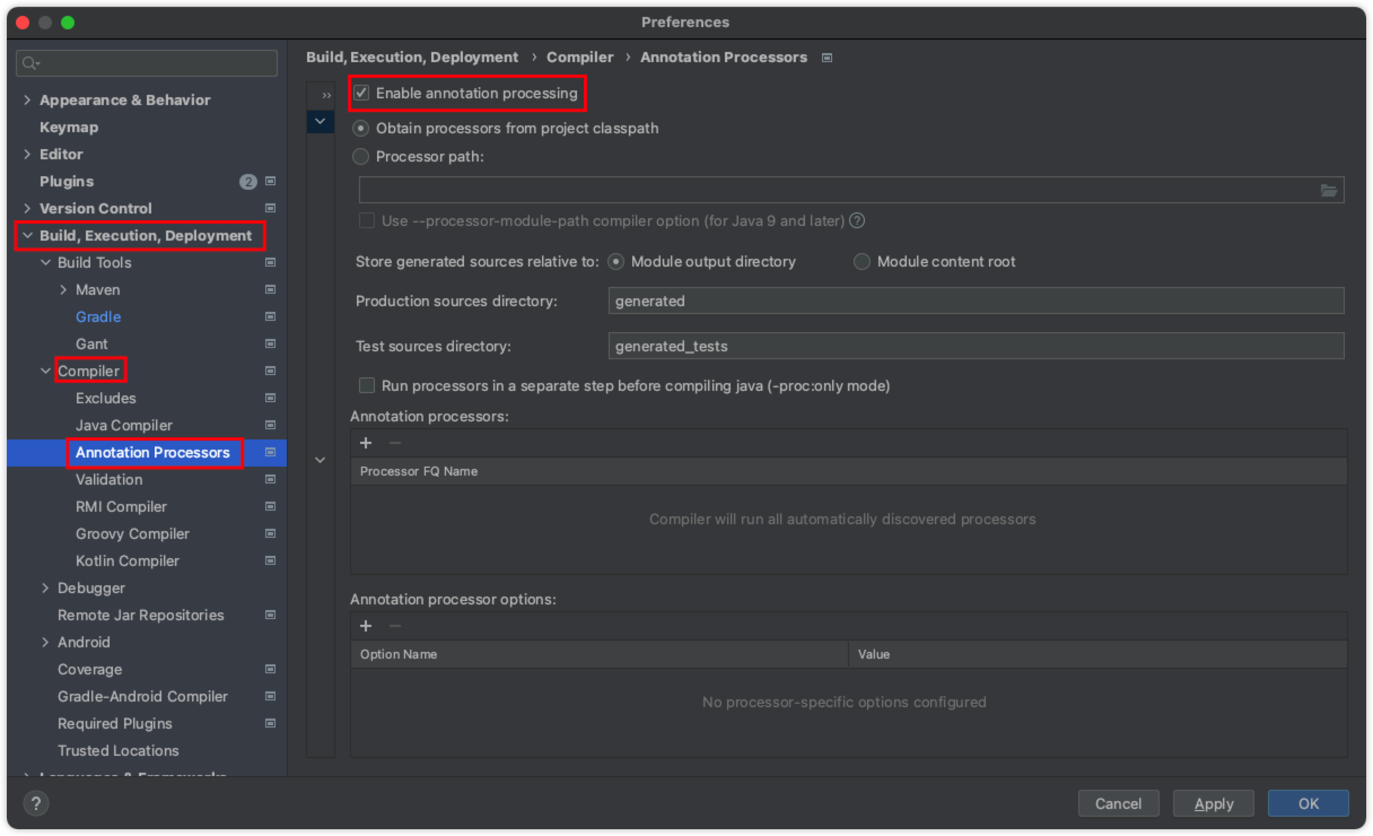Expand the Maven tree node
This screenshot has height=836, width=1373.
pos(63,290)
